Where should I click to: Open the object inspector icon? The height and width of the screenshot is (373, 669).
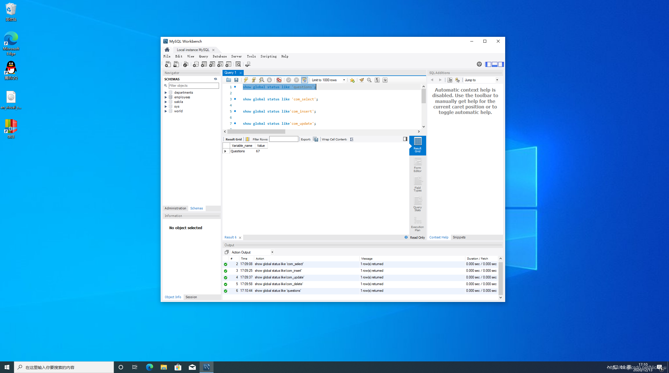point(186,64)
